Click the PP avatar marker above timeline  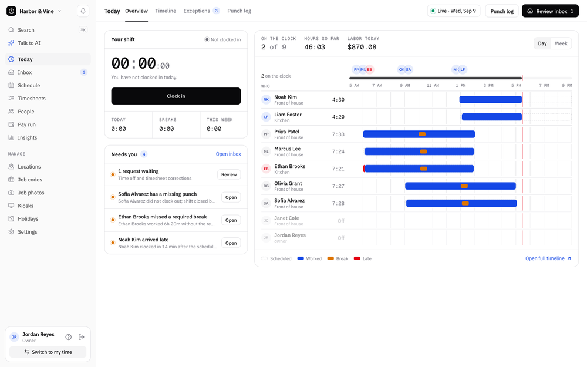[356, 69]
